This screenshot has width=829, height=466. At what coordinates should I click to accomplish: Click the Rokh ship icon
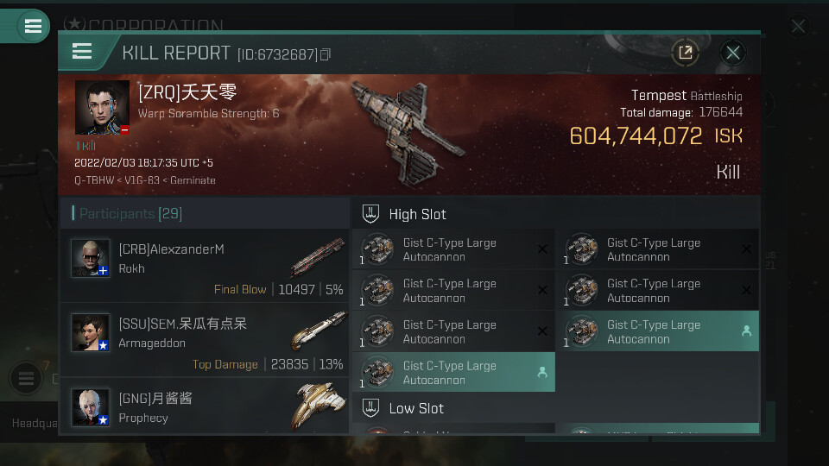click(x=317, y=257)
